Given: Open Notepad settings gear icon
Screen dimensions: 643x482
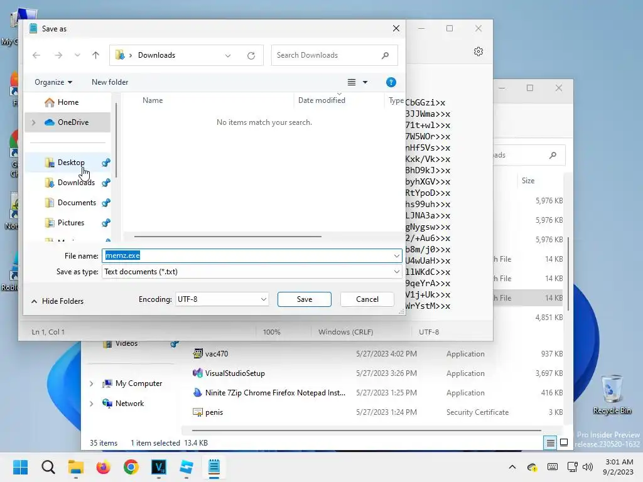Looking at the screenshot, I should point(478,51).
